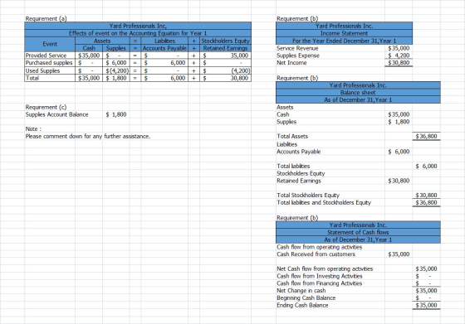The height and width of the screenshot is (324, 465).
Task: Click the 'Provided Service' row label
Action: tap(46, 56)
